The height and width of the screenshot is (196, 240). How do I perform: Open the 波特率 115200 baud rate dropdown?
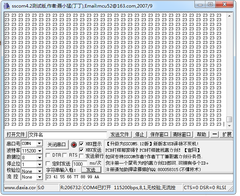[x=39, y=151]
